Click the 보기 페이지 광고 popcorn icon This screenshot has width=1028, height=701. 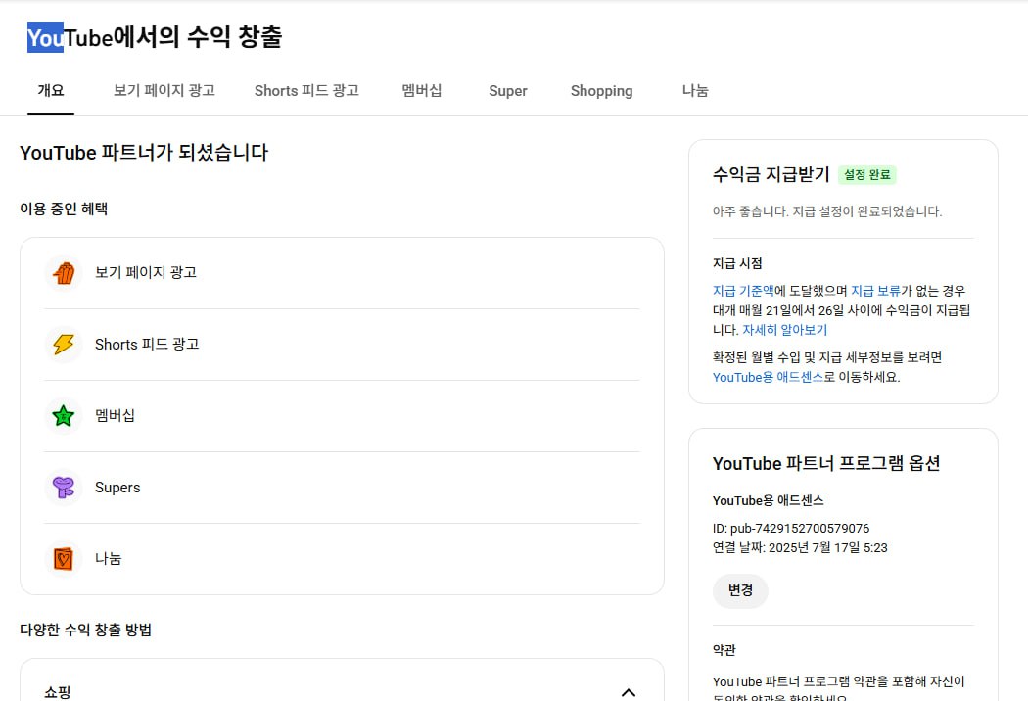(64, 273)
